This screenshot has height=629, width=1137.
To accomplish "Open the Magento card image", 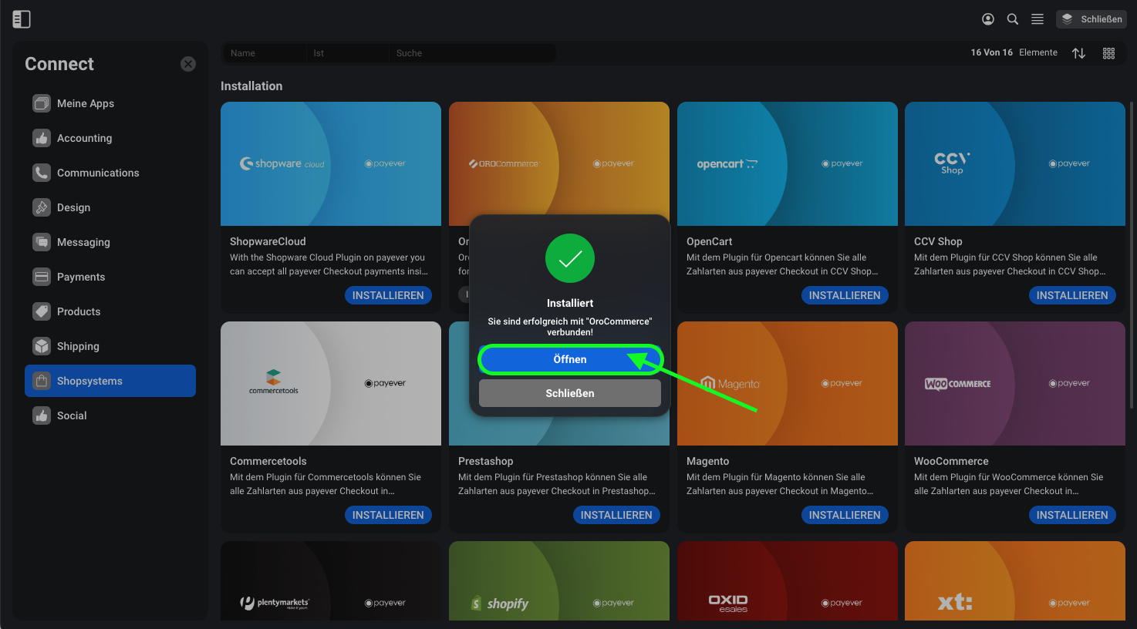I will [x=788, y=383].
